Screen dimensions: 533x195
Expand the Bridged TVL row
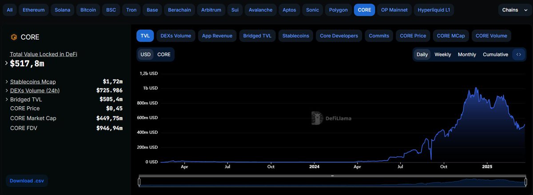7,99
